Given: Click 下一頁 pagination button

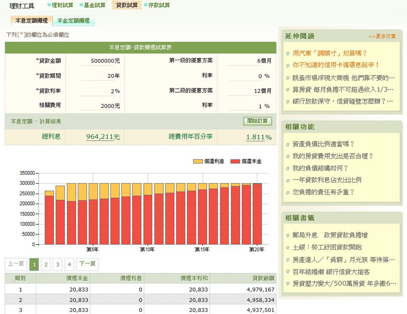Looking at the screenshot, I should [x=87, y=264].
